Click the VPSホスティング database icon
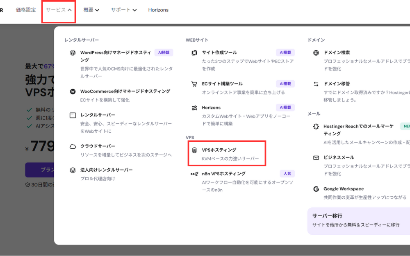Screen dimensions: 410x256 (194, 150)
